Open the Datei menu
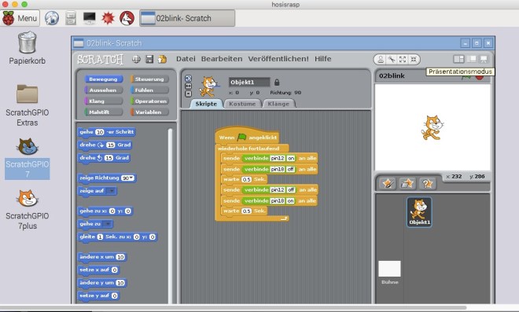Image resolution: width=519 pixels, height=312 pixels. tap(186, 59)
